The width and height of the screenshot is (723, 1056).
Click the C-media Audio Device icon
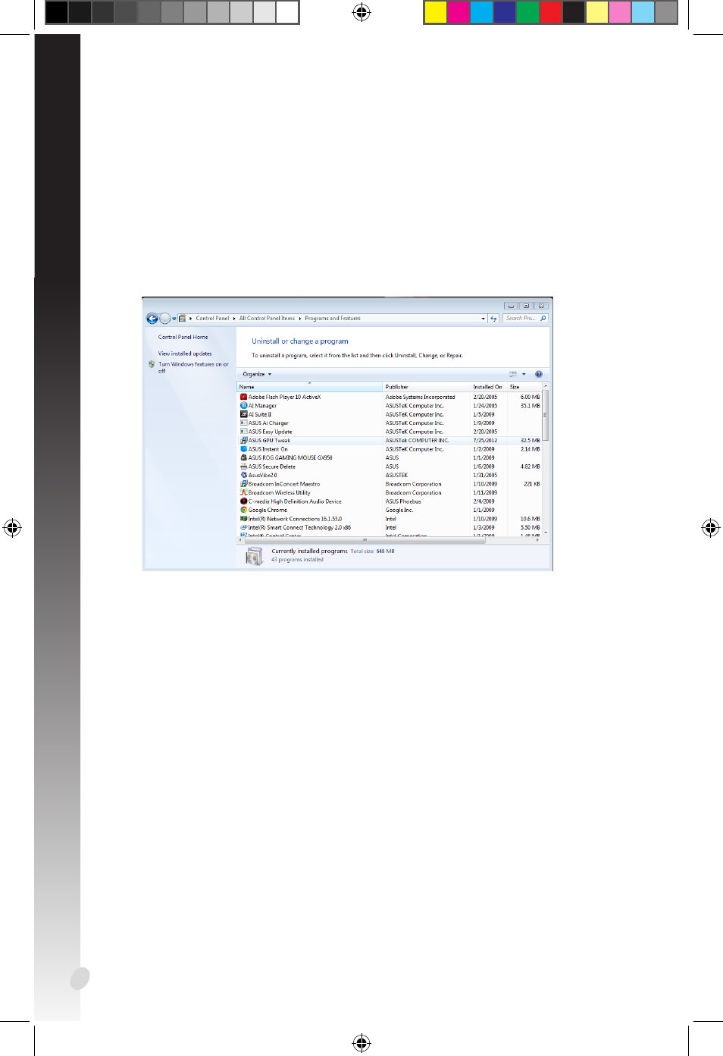coord(243,501)
